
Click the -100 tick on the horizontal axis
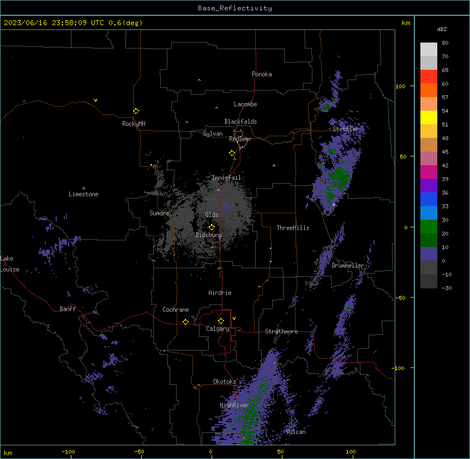pos(68,452)
